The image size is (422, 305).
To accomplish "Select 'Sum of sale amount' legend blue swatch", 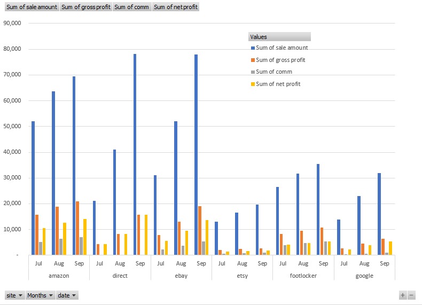I will (x=253, y=48).
